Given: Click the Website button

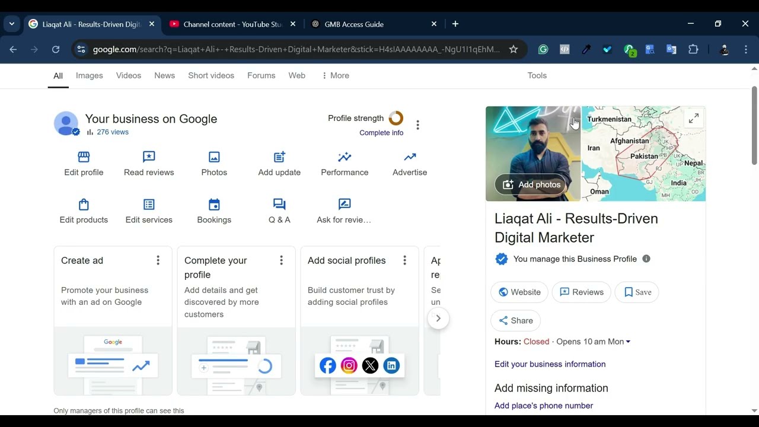Looking at the screenshot, I should click(x=519, y=292).
